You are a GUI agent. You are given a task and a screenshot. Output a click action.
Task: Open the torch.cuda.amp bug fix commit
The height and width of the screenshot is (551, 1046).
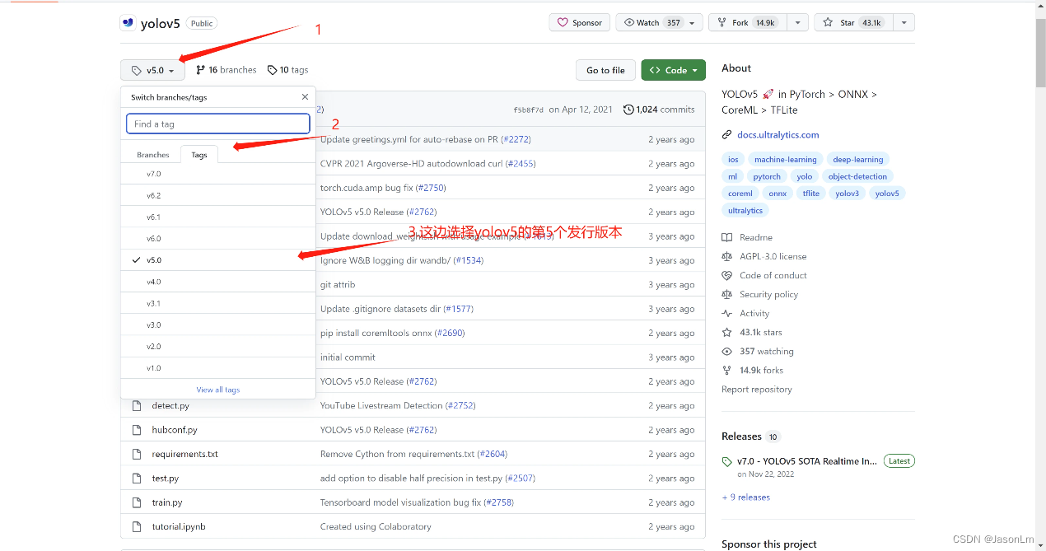[367, 188]
